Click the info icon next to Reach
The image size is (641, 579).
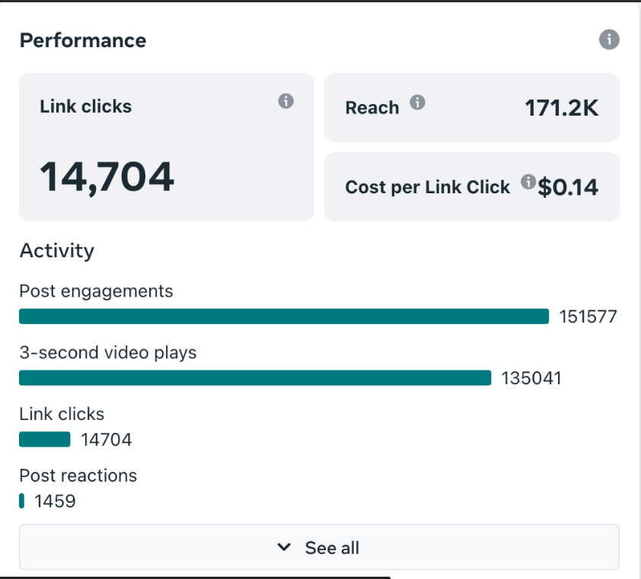416,103
